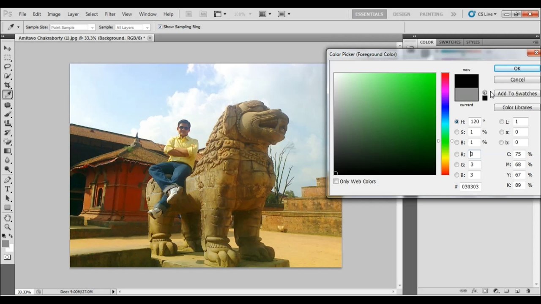Image resolution: width=541 pixels, height=304 pixels.
Task: Open the Image menu
Action: 54,14
